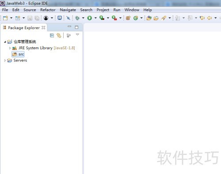Click the Focus on Active Task icon
The width and height of the screenshot is (221, 174).
69,35
